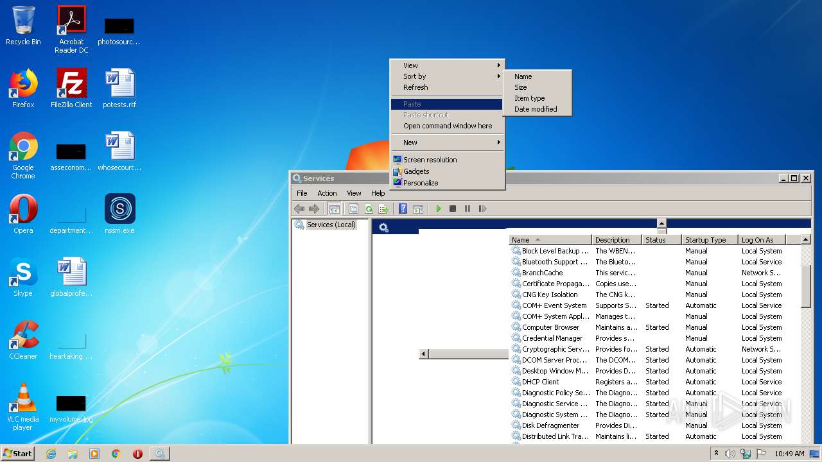Select the Computer Browser service row
This screenshot has height=462, width=822.
click(x=655, y=327)
